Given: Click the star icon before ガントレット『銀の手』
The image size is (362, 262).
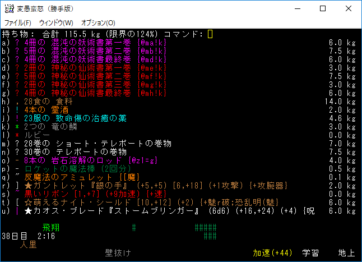Looking at the screenshot, I should pyautogui.click(x=29, y=186).
